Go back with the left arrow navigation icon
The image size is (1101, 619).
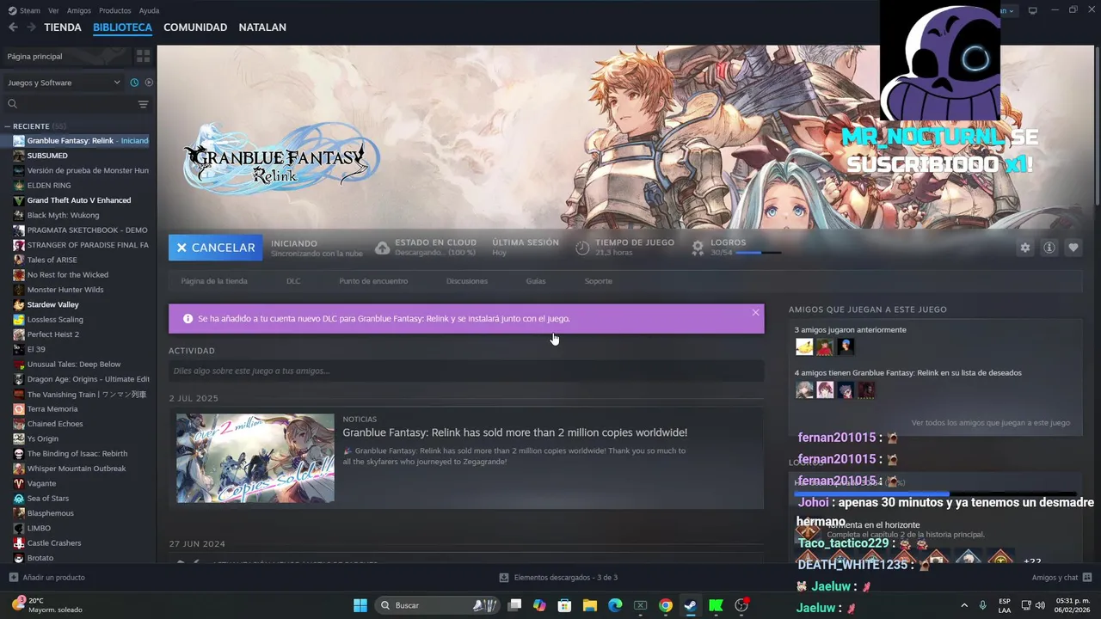click(13, 28)
